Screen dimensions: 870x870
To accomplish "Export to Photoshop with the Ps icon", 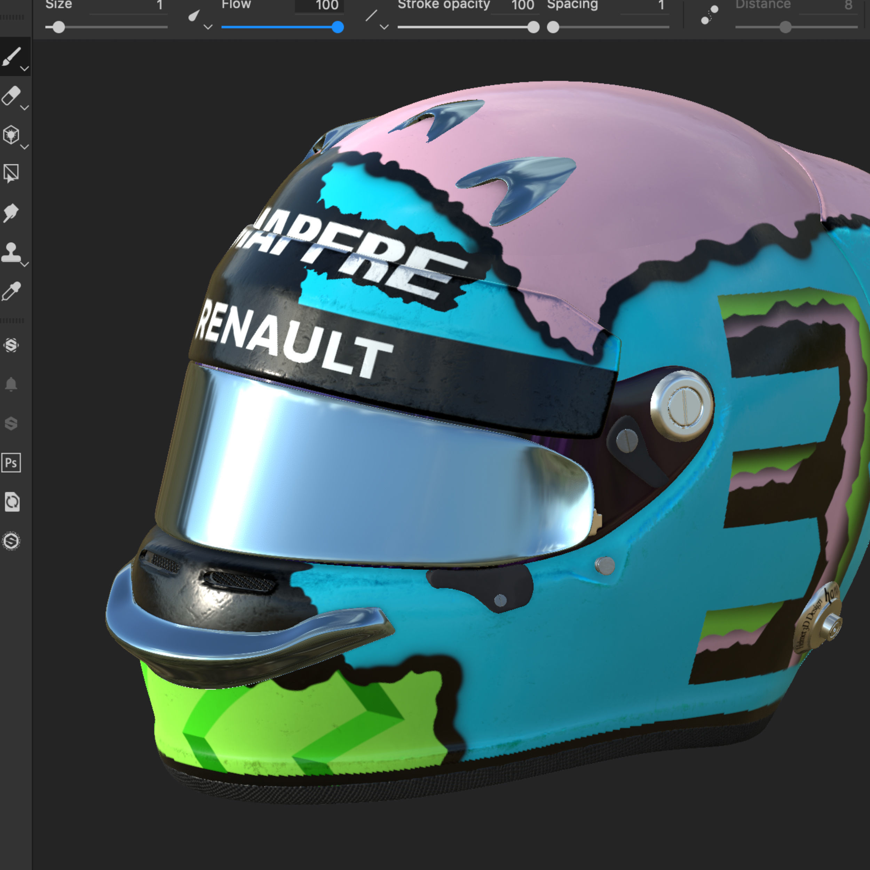I will 11,462.
